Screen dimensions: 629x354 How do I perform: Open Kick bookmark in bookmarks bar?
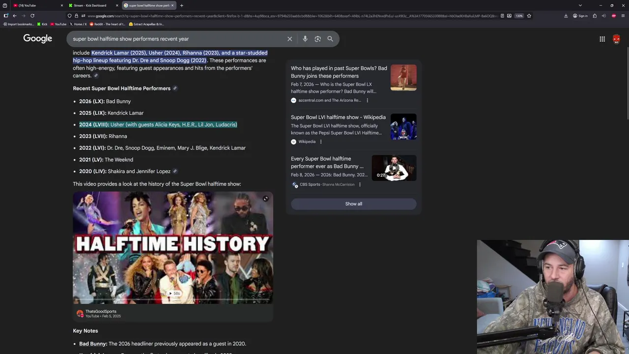[42, 24]
